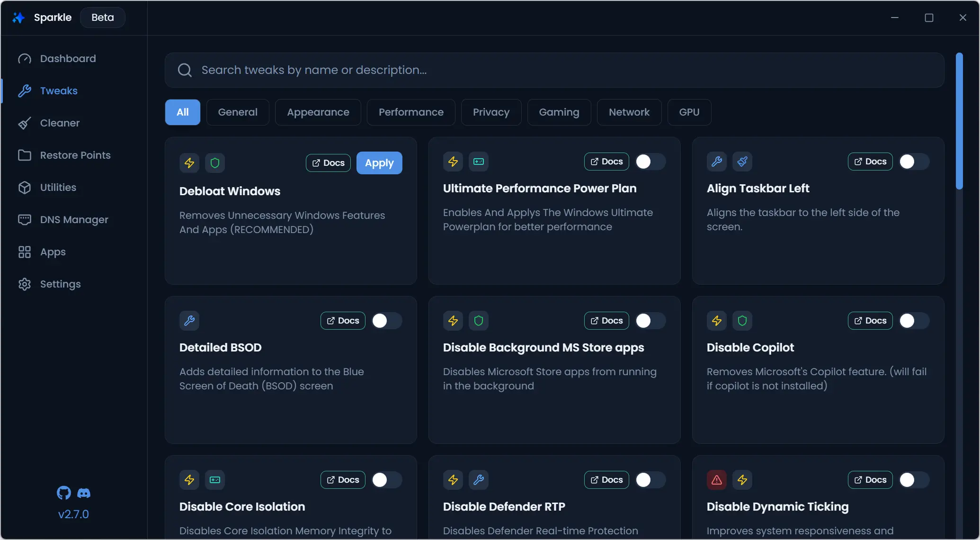
Task: Click Detailed BSOD wrench icon
Action: pos(189,321)
